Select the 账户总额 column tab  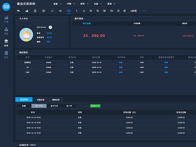point(87,23)
